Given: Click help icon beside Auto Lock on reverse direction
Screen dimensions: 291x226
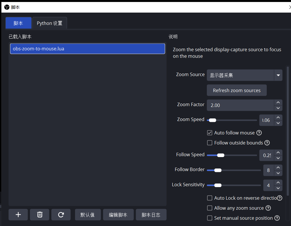Looking at the screenshot, I should [280, 198].
